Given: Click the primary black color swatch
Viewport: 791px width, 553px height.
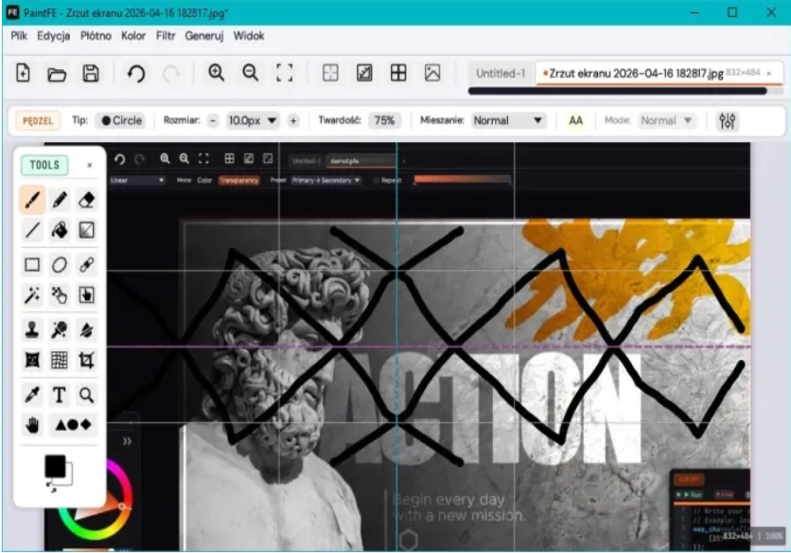Looking at the screenshot, I should [x=55, y=466].
